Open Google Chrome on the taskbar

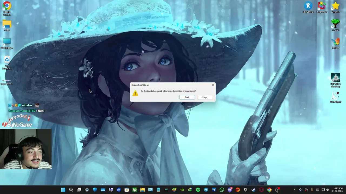[269, 190]
